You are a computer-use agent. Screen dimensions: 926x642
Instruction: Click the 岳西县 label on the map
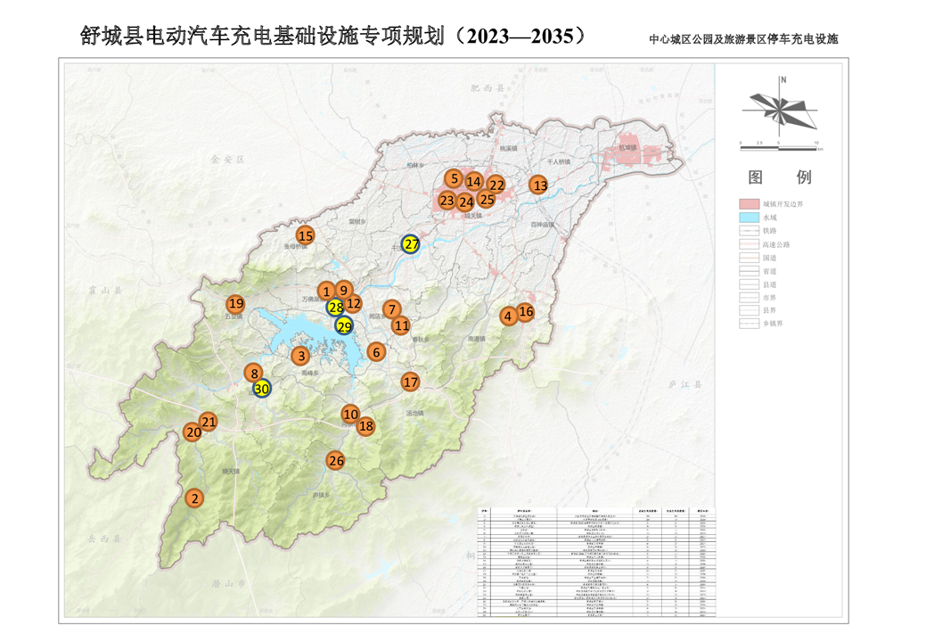104,539
